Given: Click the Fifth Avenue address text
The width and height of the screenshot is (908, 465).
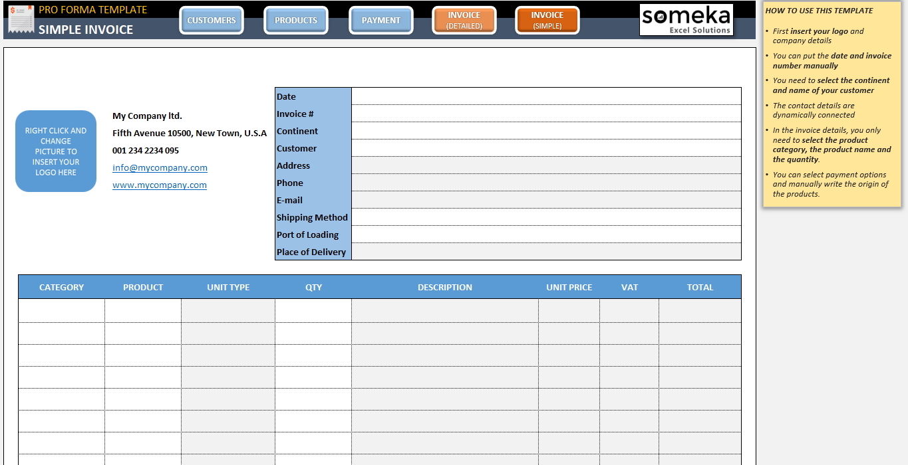Looking at the screenshot, I should pyautogui.click(x=190, y=134).
